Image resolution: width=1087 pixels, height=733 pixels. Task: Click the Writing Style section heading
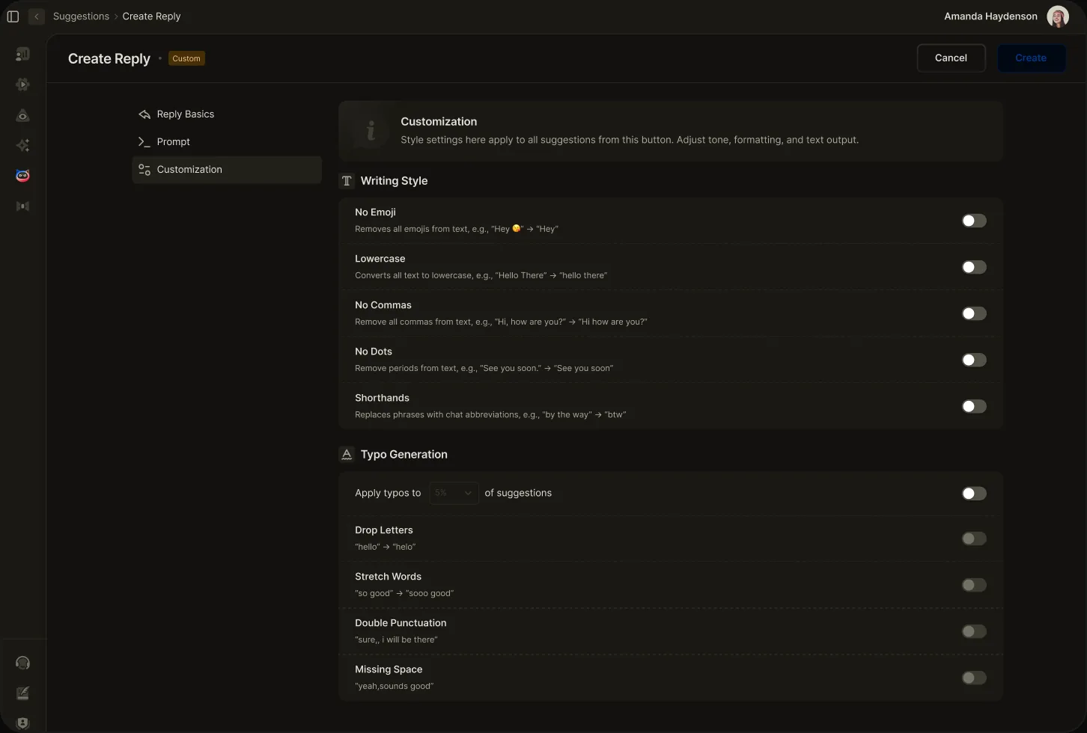394,181
